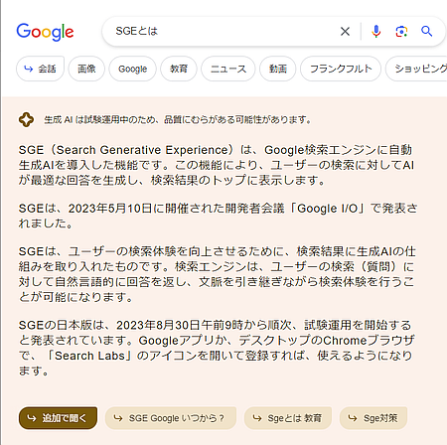Select the Google filter chip
Viewport: 447px width, 445px height.
(132, 69)
